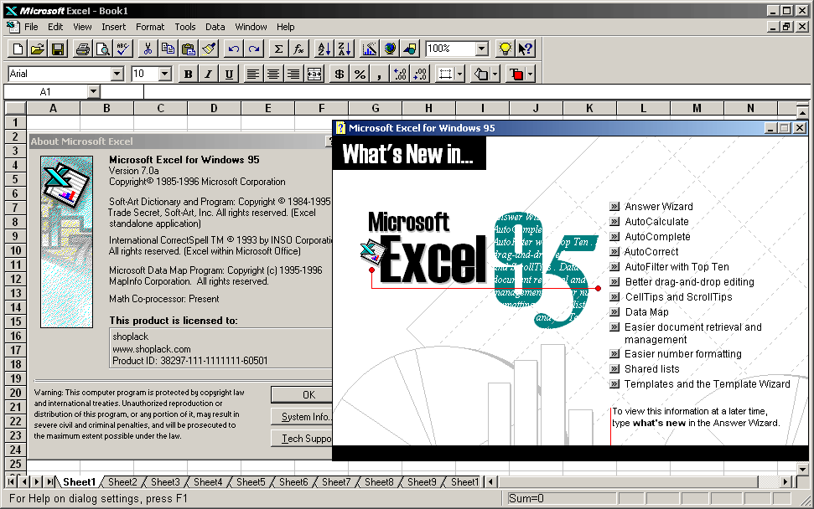The width and height of the screenshot is (814, 509).
Task: Open the TipWizard lightbulb
Action: click(x=506, y=49)
